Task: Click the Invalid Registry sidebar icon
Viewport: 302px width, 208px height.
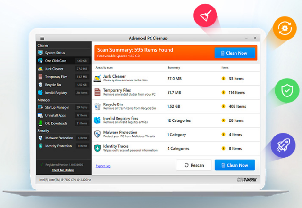Action: point(41,93)
